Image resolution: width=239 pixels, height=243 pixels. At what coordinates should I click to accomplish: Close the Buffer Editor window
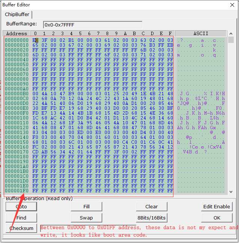[x=232, y=5]
